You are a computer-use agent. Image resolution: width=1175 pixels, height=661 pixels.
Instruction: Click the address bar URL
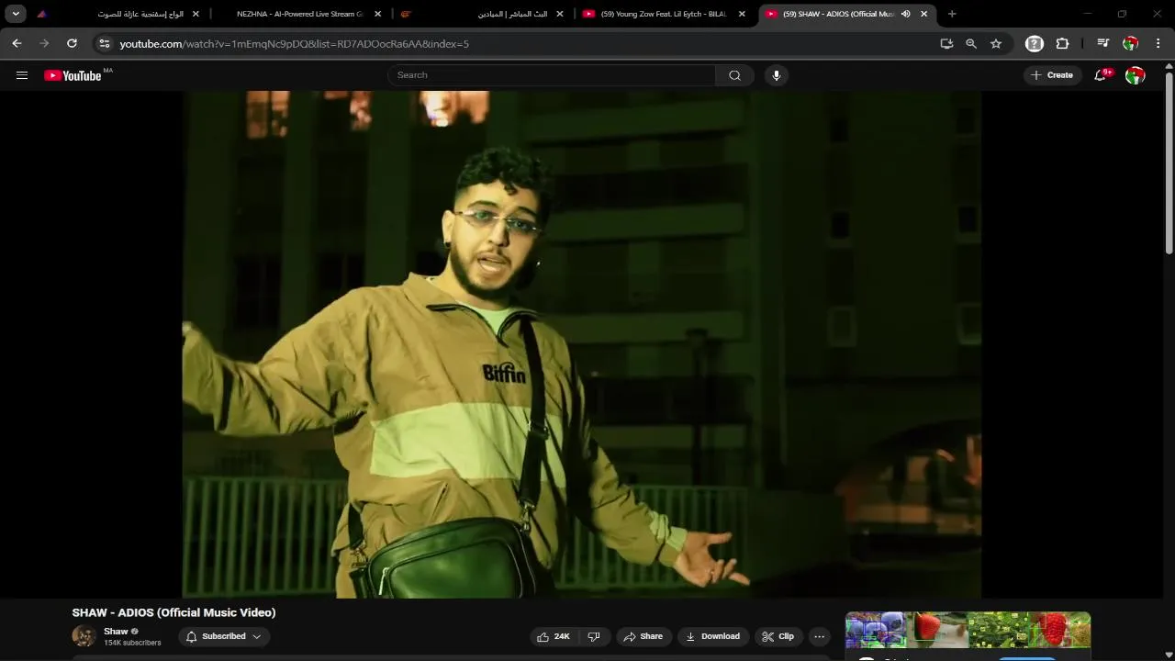coord(294,43)
